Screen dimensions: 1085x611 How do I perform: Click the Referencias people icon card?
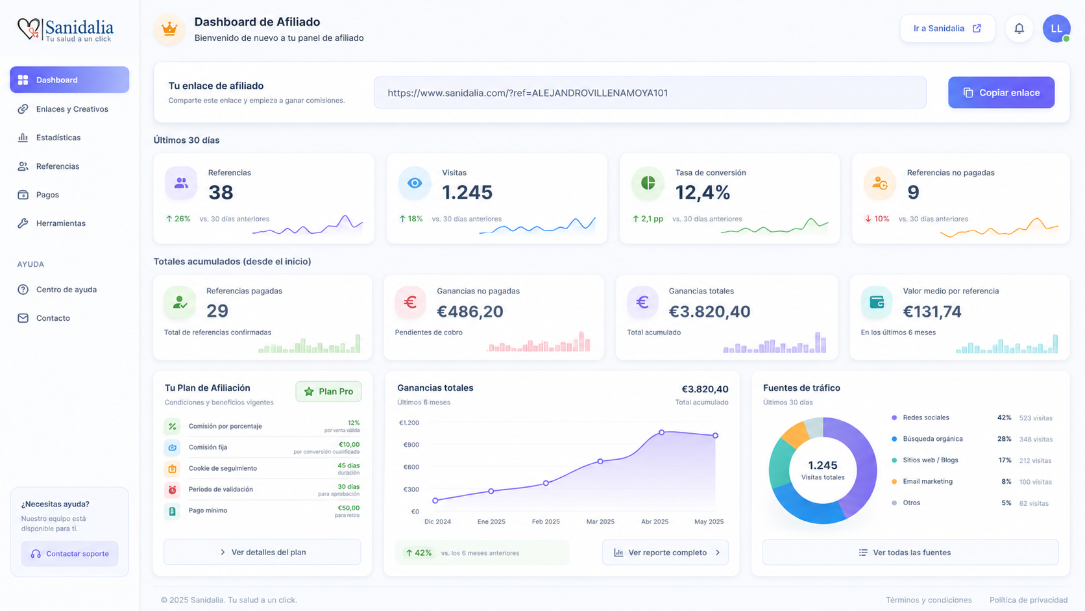tap(181, 183)
